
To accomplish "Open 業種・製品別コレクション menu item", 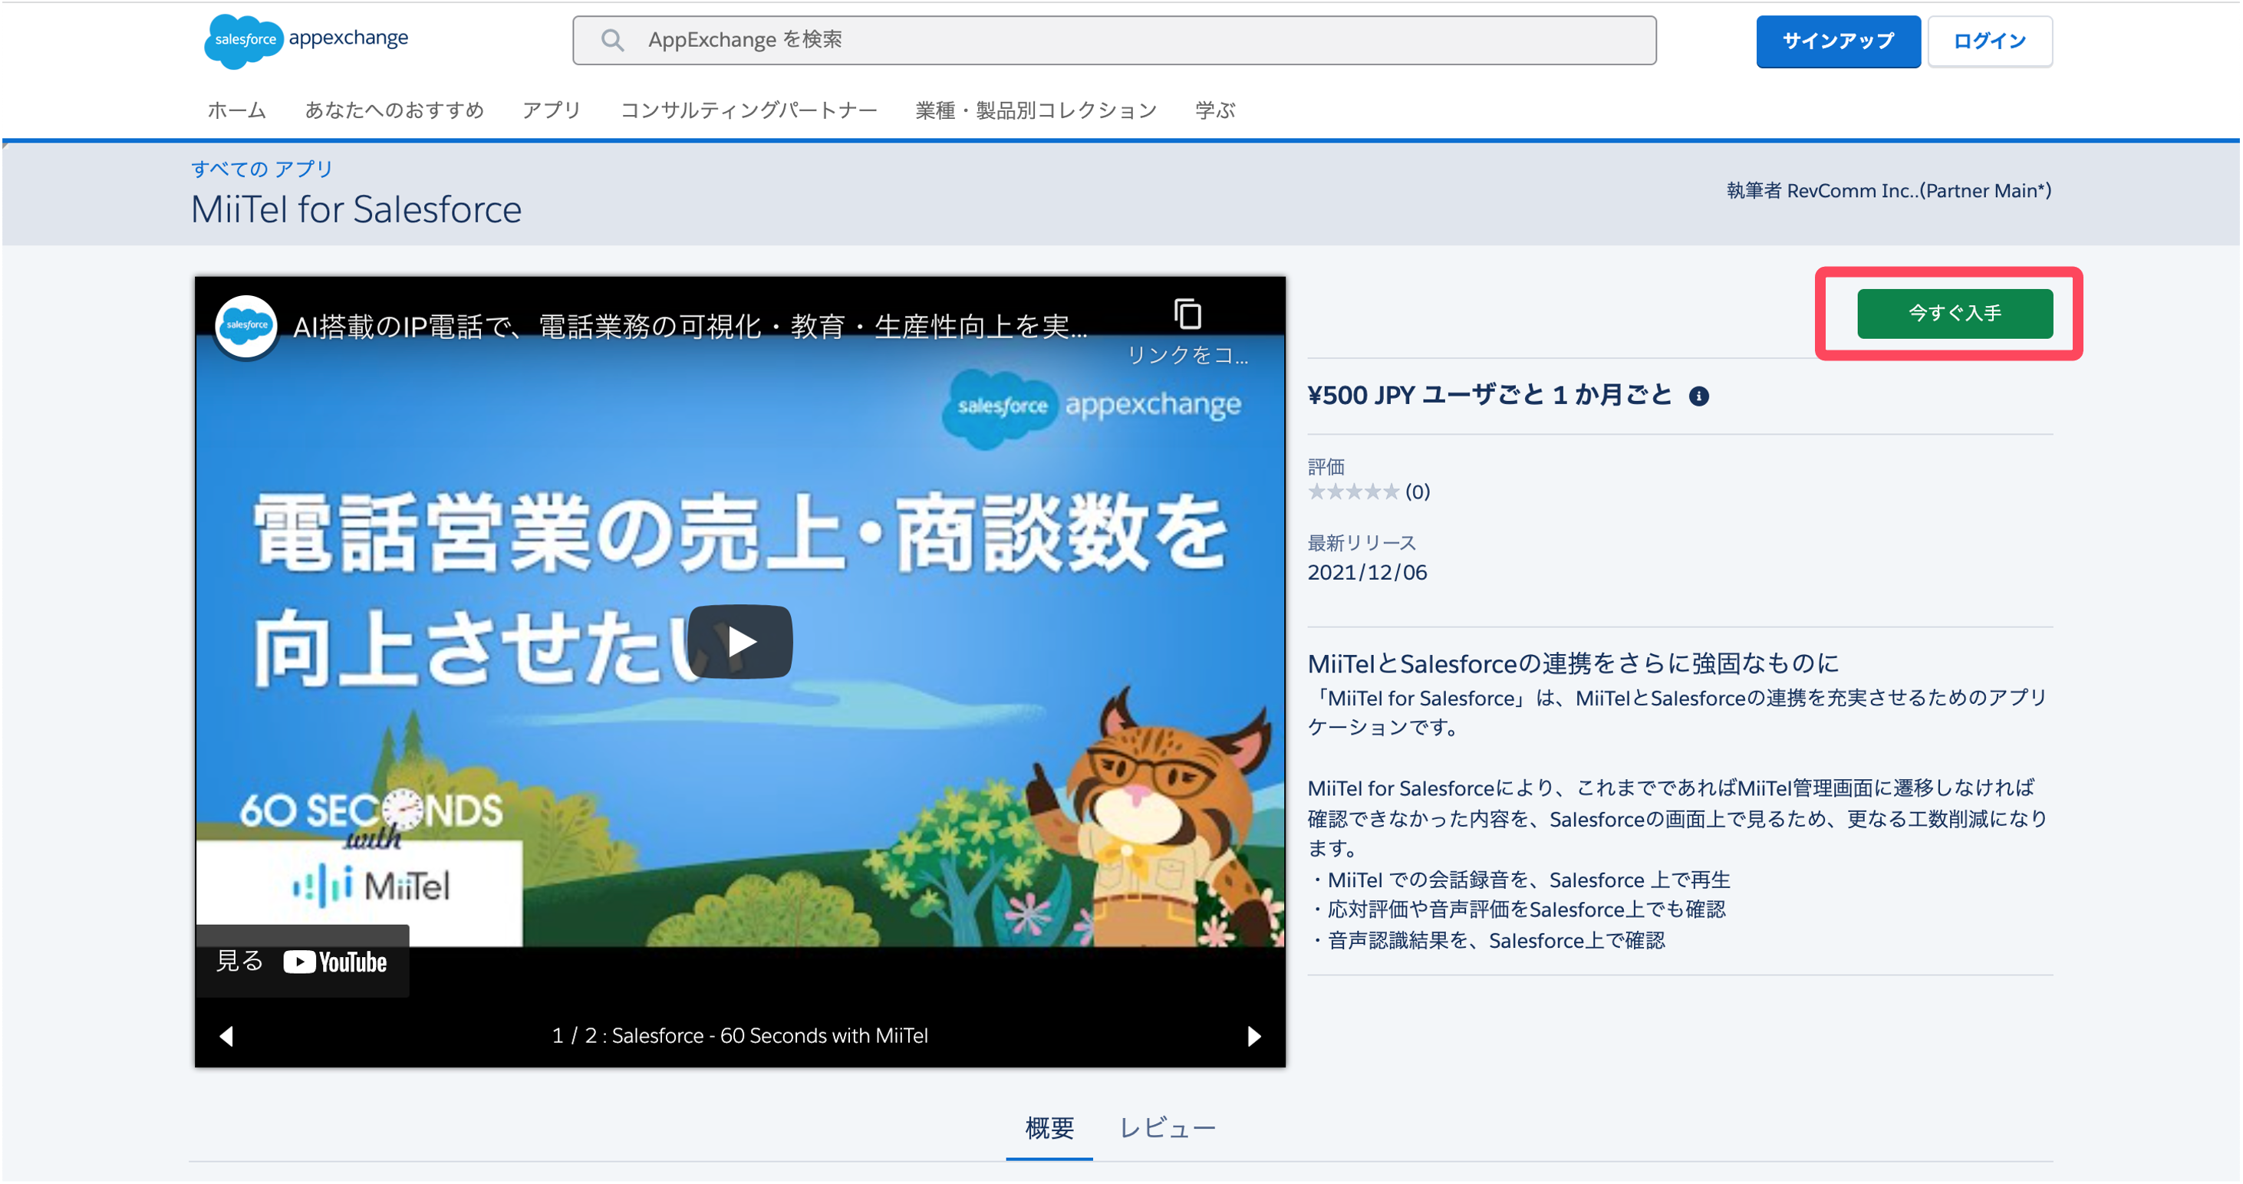I will (1036, 110).
